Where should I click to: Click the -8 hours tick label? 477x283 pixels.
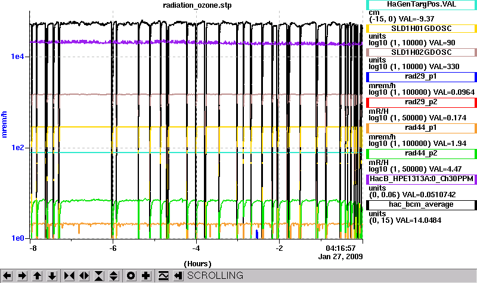click(x=33, y=248)
